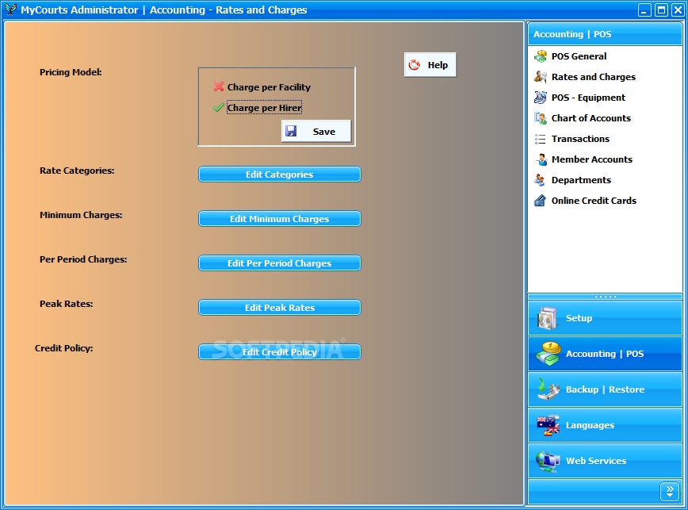Click Edit Peak Rates button
The width and height of the screenshot is (688, 510).
[x=280, y=307]
